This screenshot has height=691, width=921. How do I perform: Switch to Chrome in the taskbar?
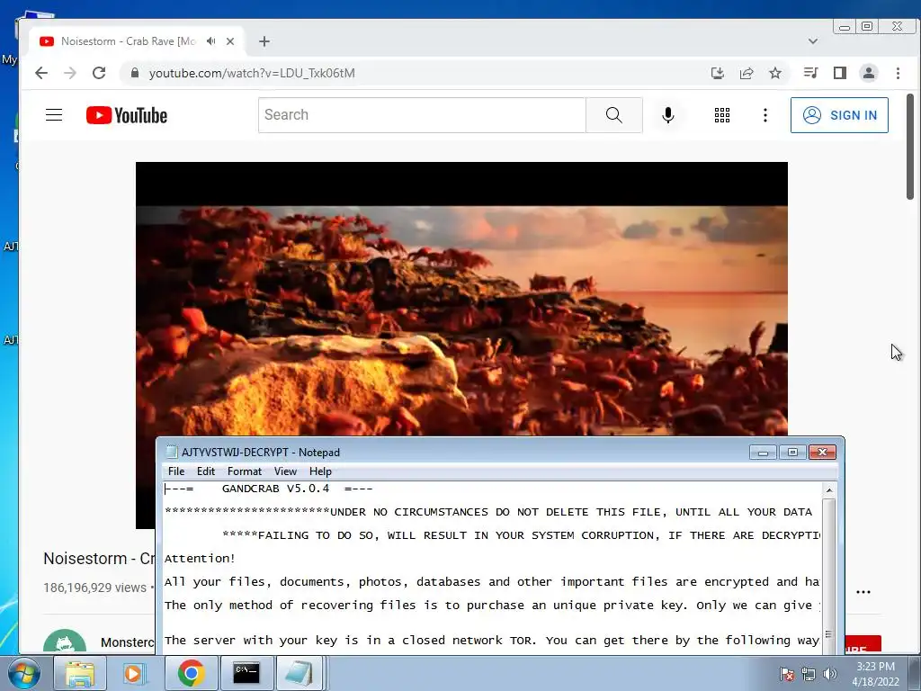click(191, 673)
